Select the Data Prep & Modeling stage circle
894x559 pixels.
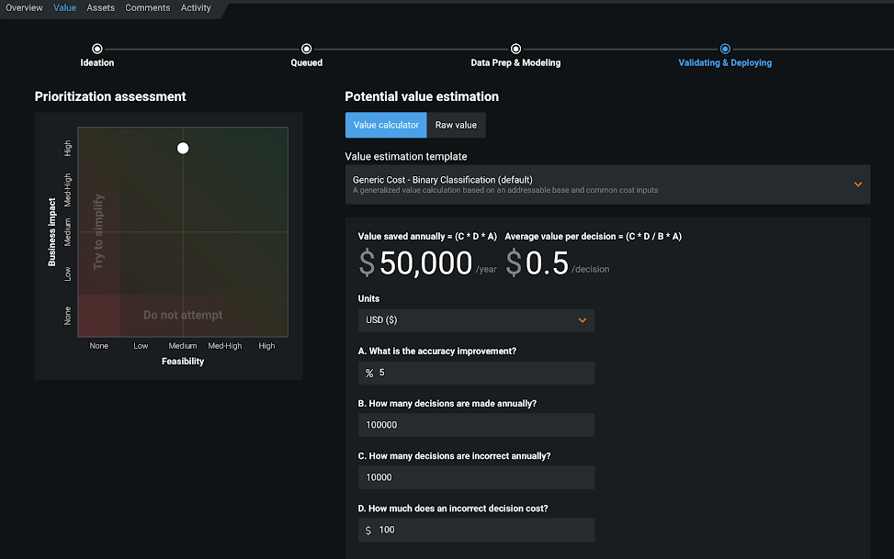[515, 49]
